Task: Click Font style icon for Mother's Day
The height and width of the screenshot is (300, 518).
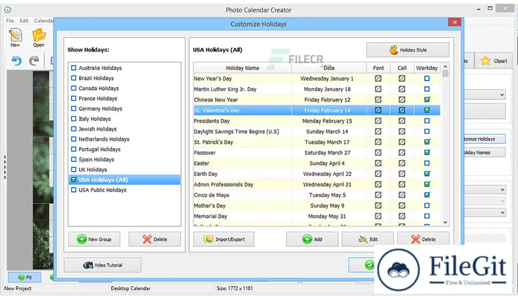Action: tap(378, 206)
